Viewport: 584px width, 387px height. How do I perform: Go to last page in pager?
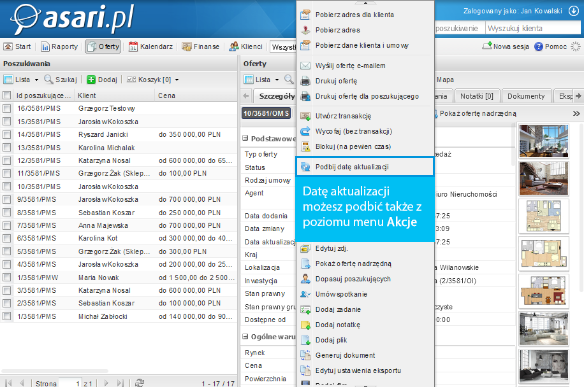120,383
